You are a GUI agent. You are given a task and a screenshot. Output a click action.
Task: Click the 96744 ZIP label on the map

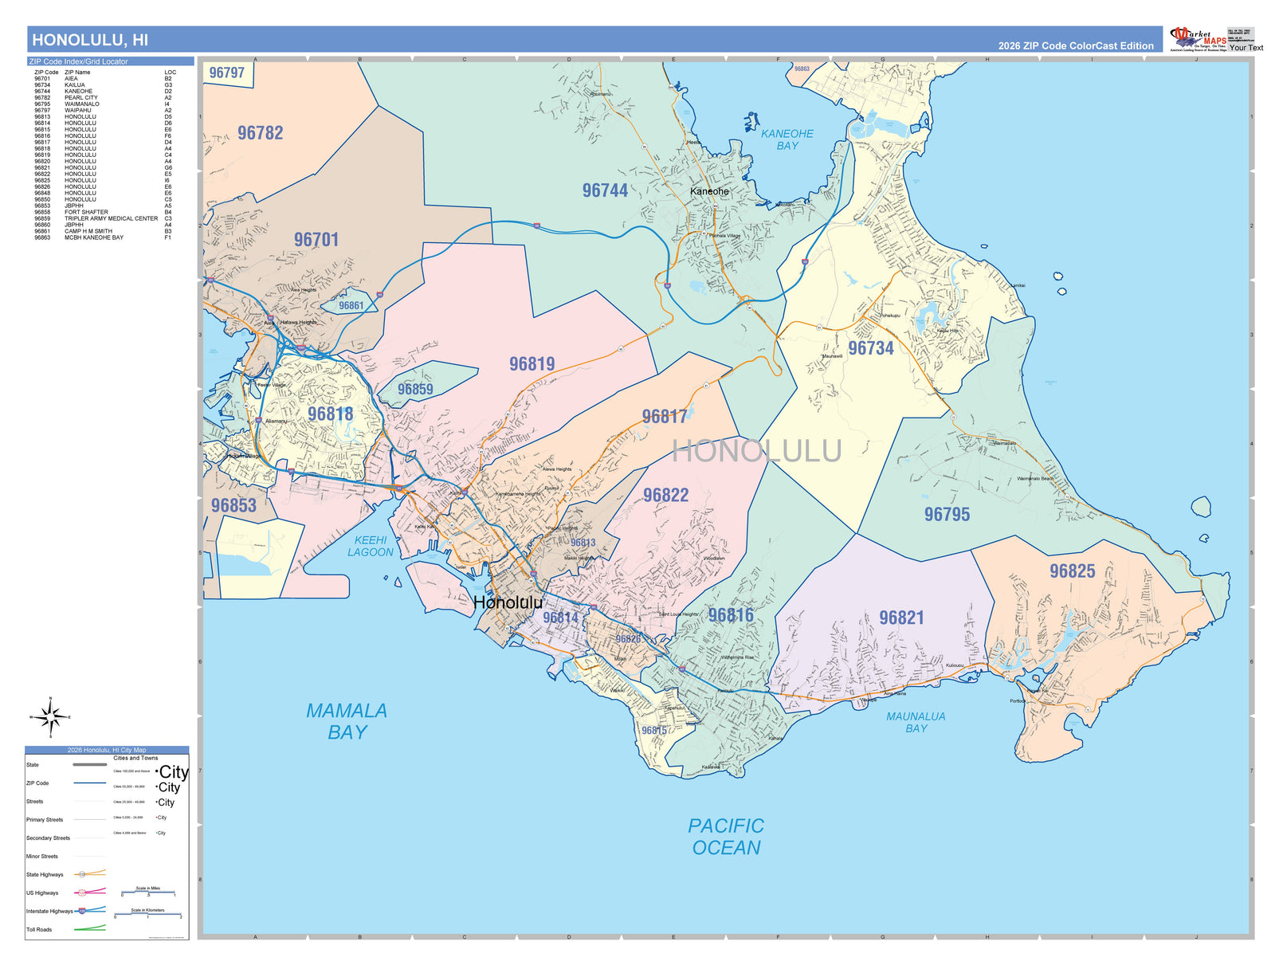tap(605, 190)
